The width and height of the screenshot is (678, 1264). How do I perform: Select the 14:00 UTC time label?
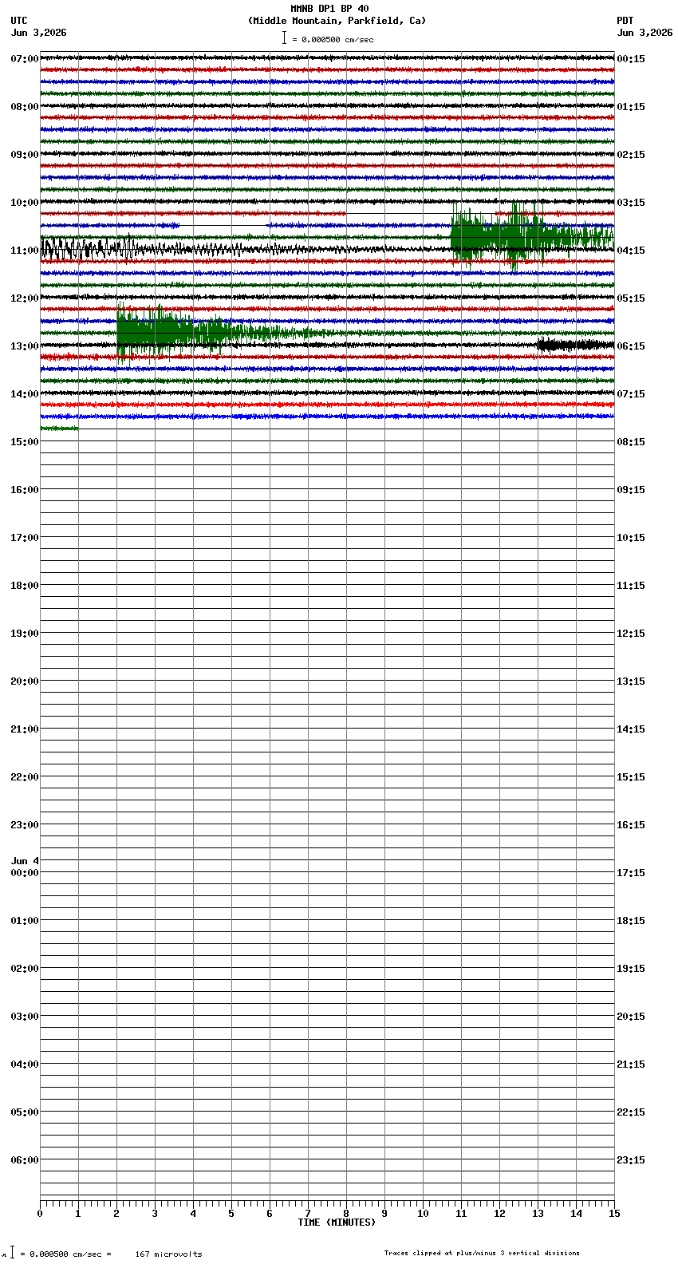(x=25, y=394)
